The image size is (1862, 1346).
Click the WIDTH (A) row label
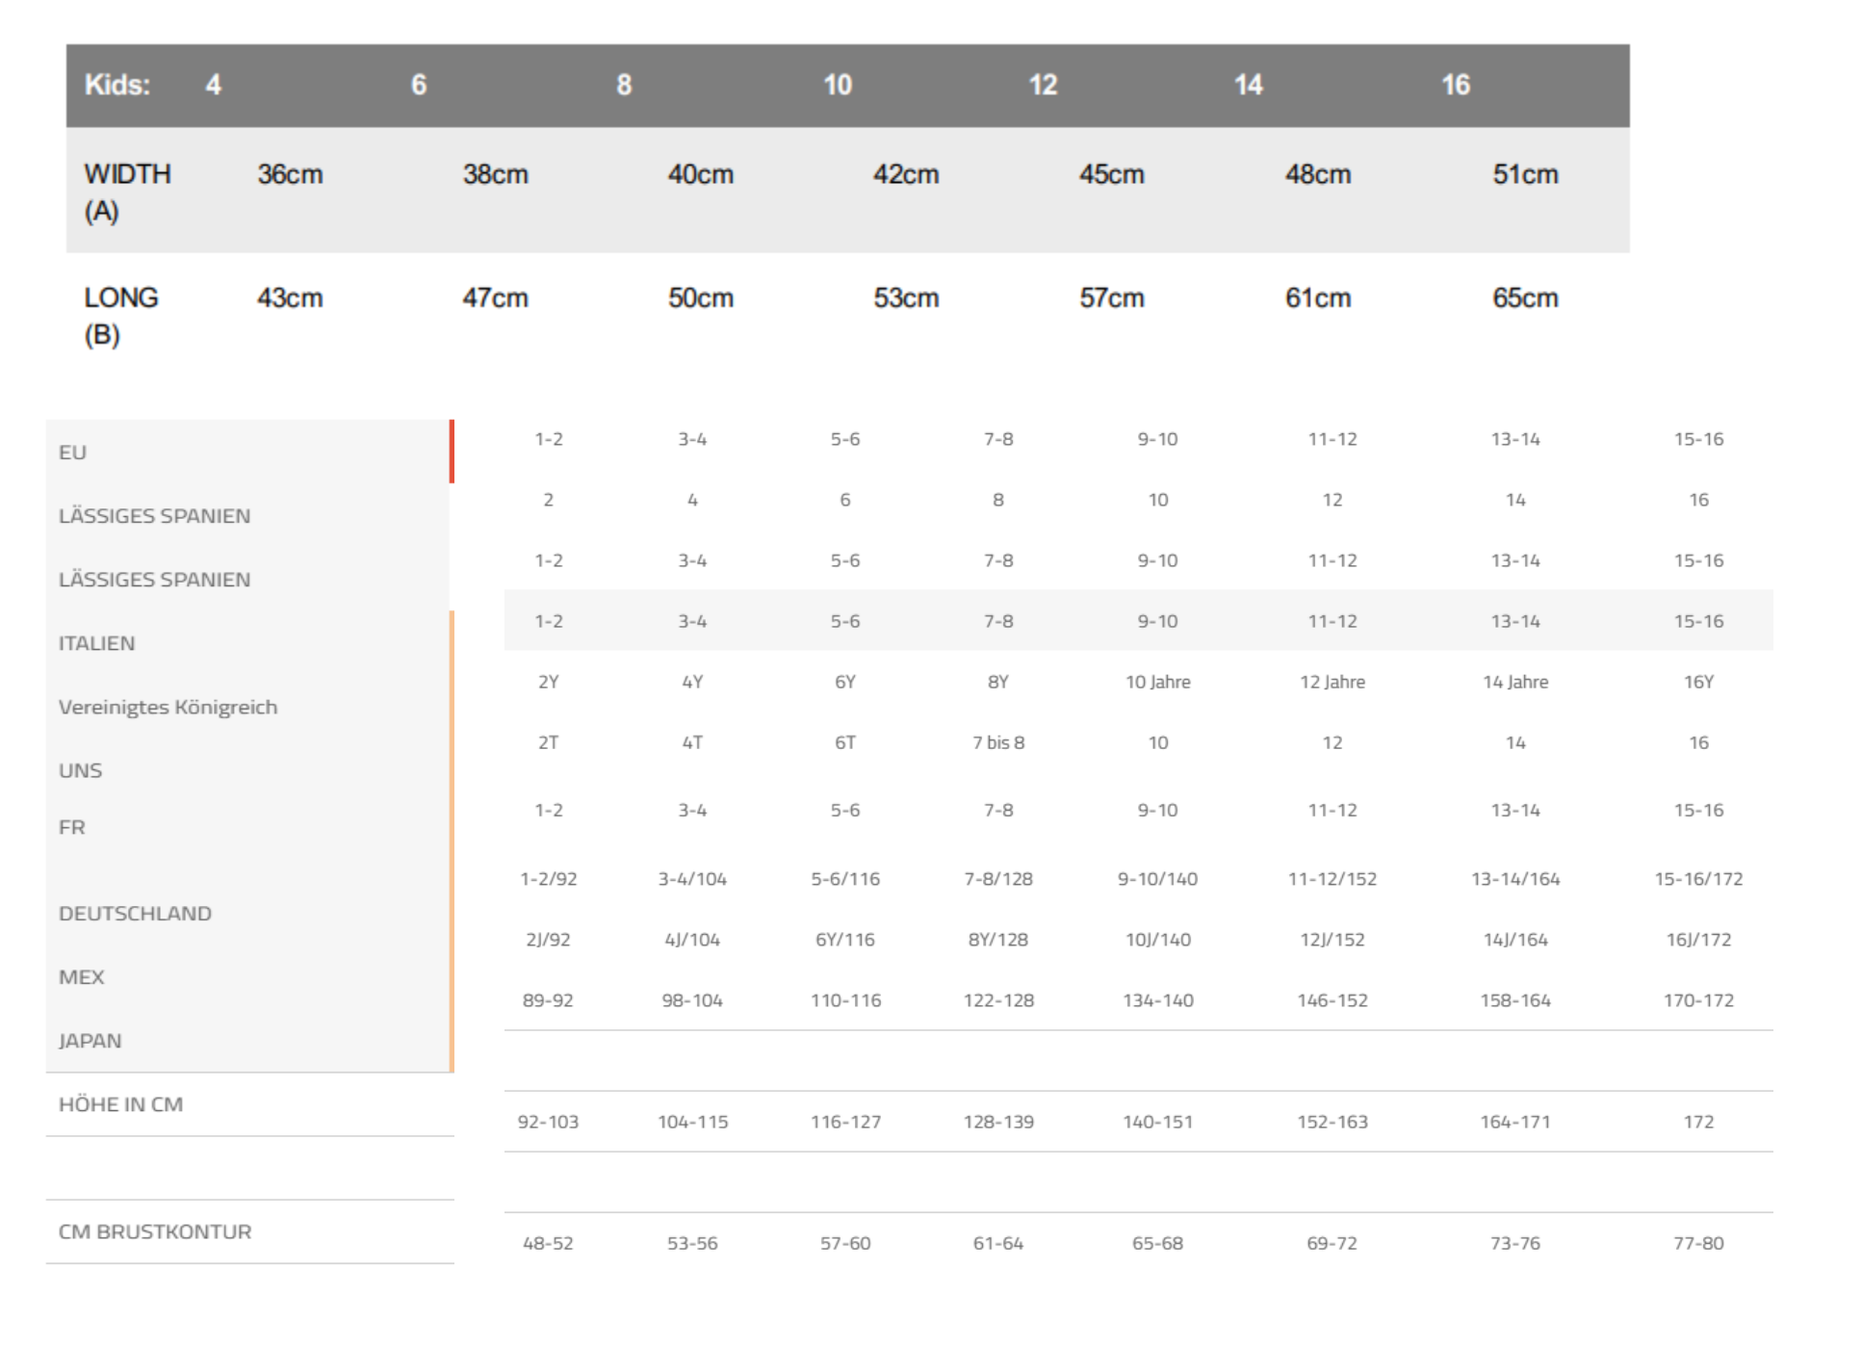(127, 192)
